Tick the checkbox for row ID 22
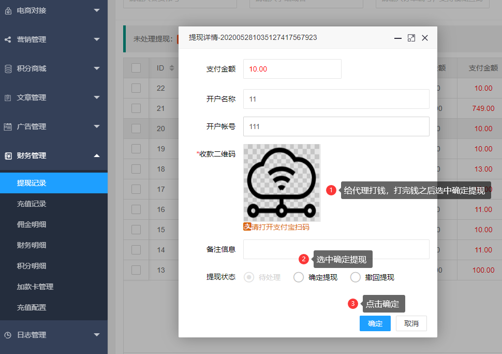This screenshot has width=502, height=354. tap(136, 88)
